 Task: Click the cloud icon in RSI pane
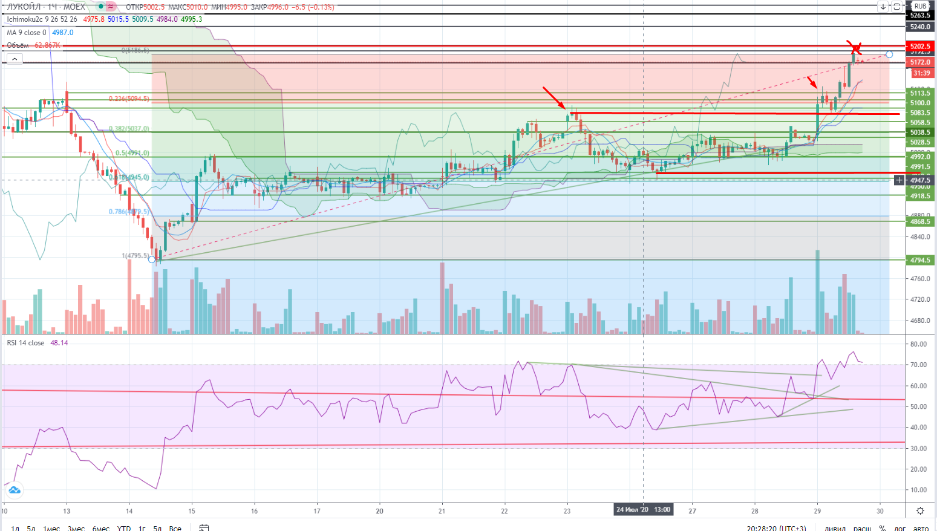[14, 490]
